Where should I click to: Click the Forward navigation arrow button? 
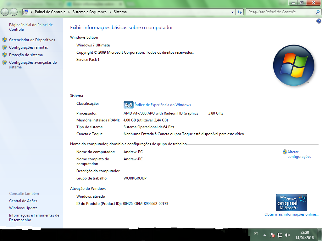[x=14, y=12]
